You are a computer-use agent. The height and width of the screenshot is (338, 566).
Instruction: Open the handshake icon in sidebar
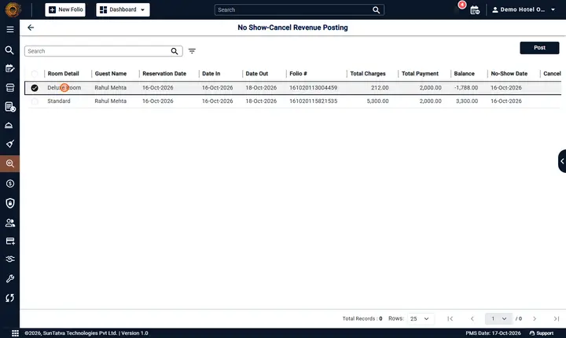click(10, 259)
